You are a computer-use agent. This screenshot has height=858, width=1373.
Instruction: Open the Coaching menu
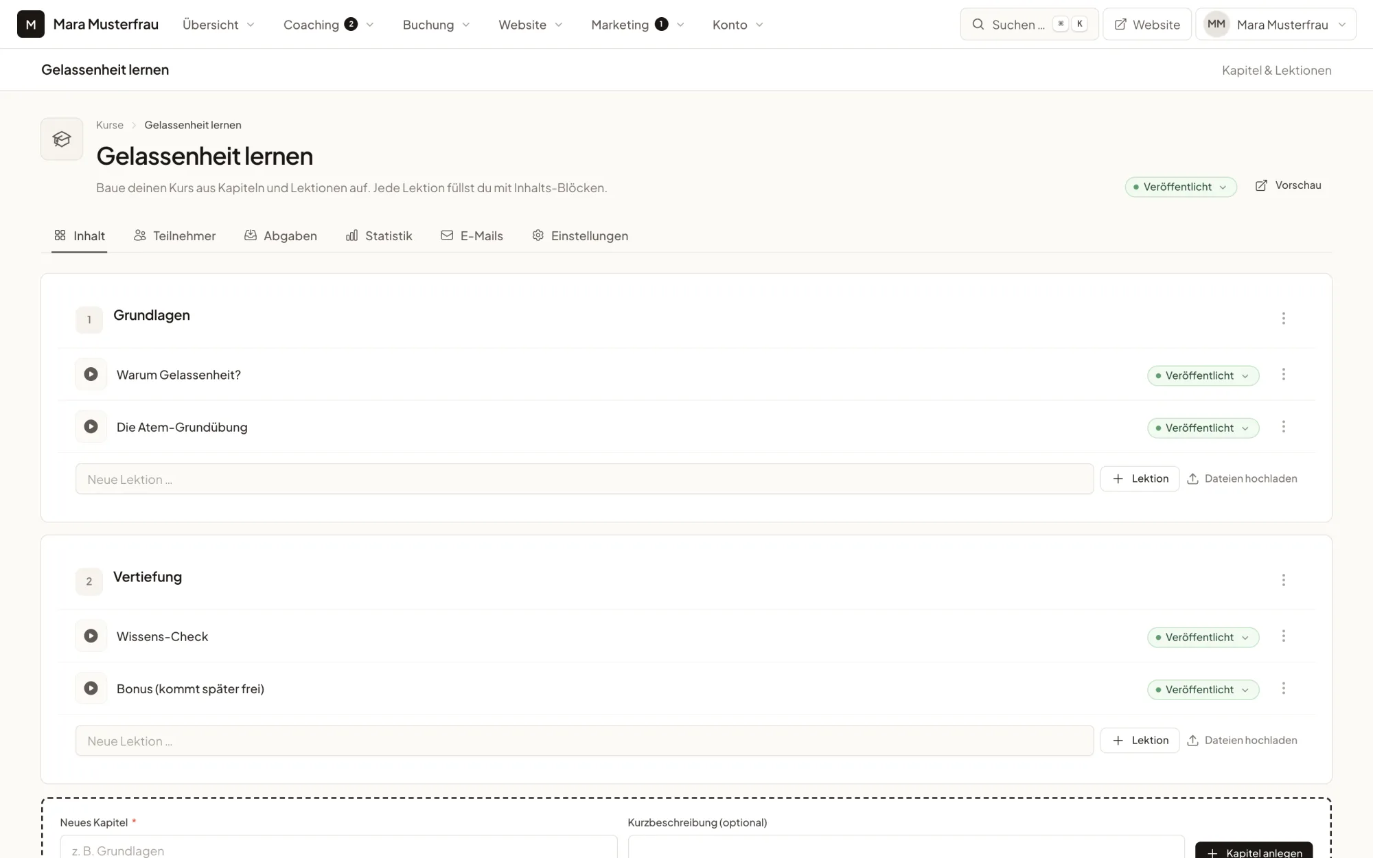[x=328, y=25]
